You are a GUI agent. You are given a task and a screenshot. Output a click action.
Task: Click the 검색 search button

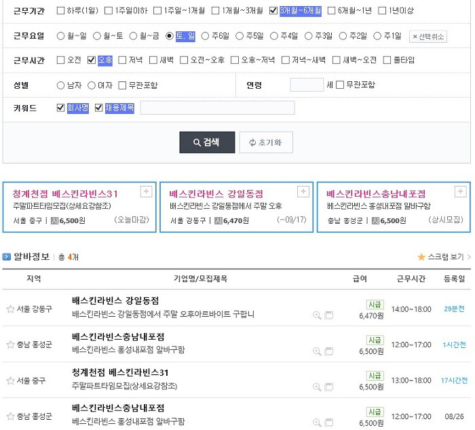(x=207, y=142)
